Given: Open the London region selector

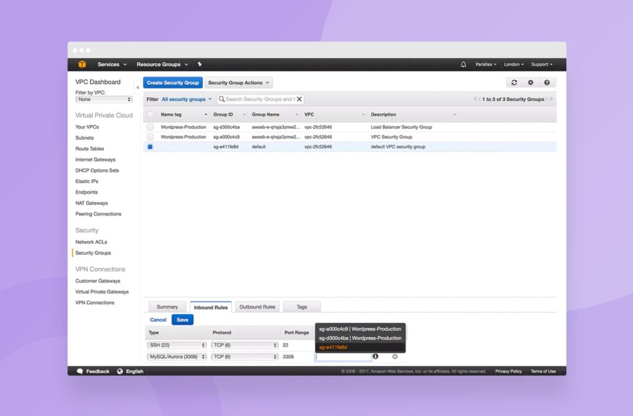Looking at the screenshot, I should pos(514,64).
